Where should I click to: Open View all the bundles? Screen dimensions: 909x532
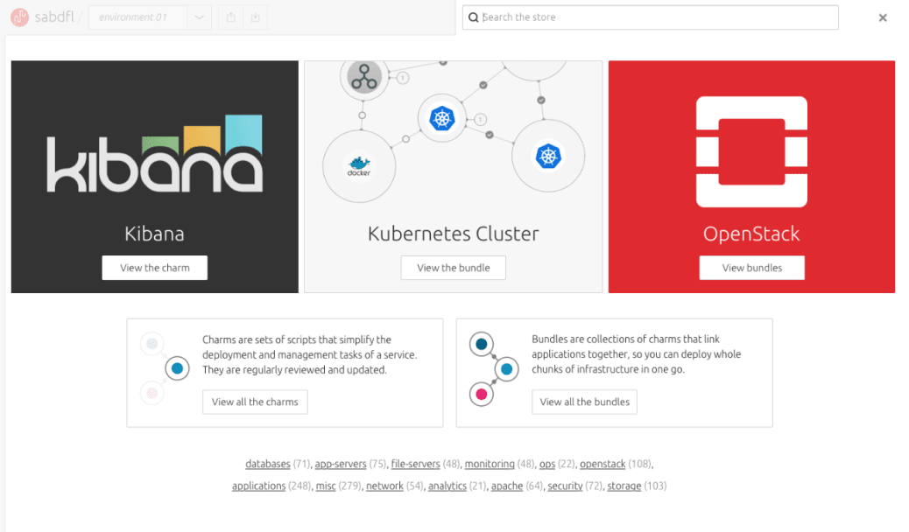pos(584,402)
